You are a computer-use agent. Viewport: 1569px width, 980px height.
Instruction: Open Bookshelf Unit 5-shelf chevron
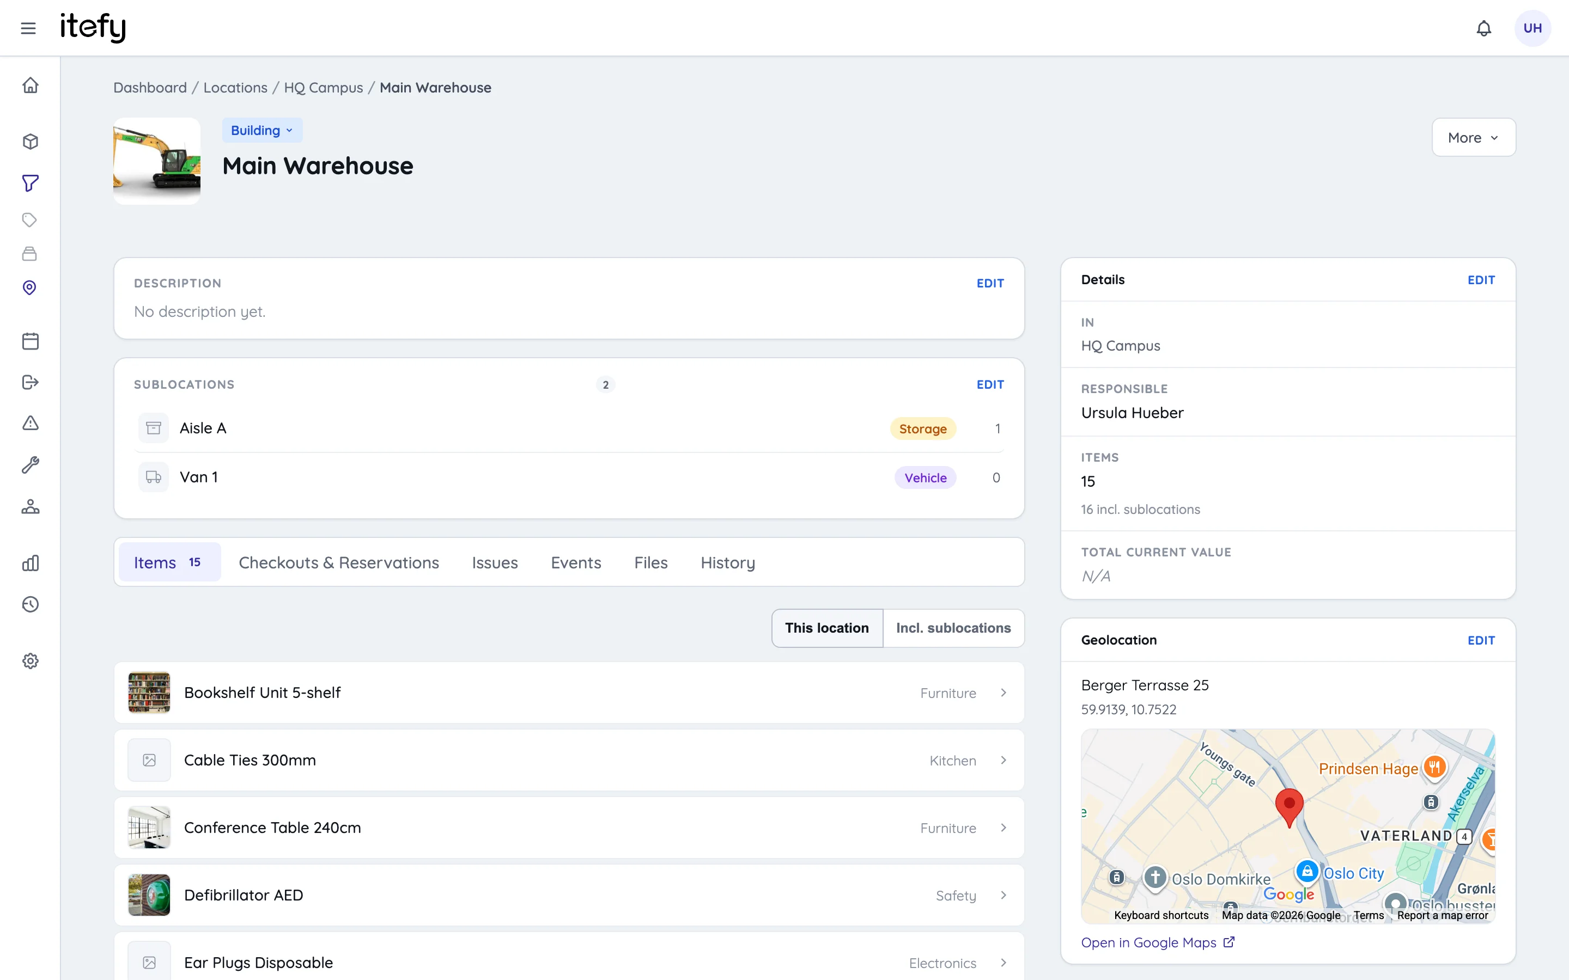click(x=1003, y=692)
